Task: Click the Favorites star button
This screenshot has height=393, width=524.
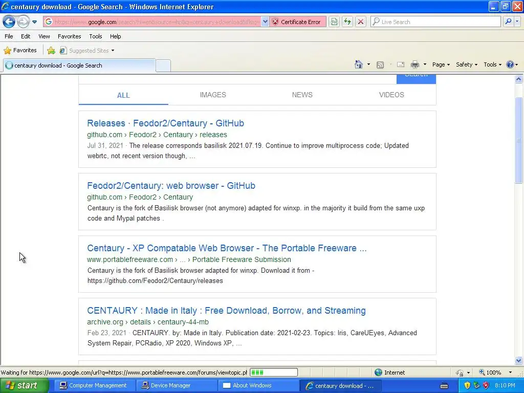Action: point(20,51)
